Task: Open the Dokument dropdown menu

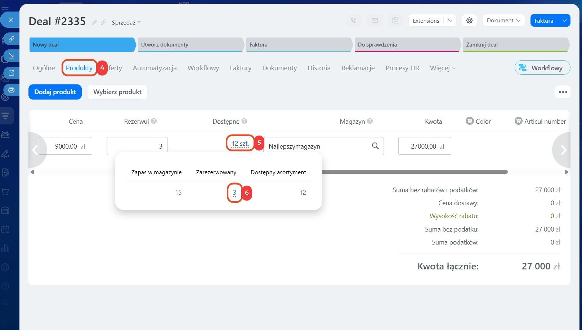Action: 503,21
